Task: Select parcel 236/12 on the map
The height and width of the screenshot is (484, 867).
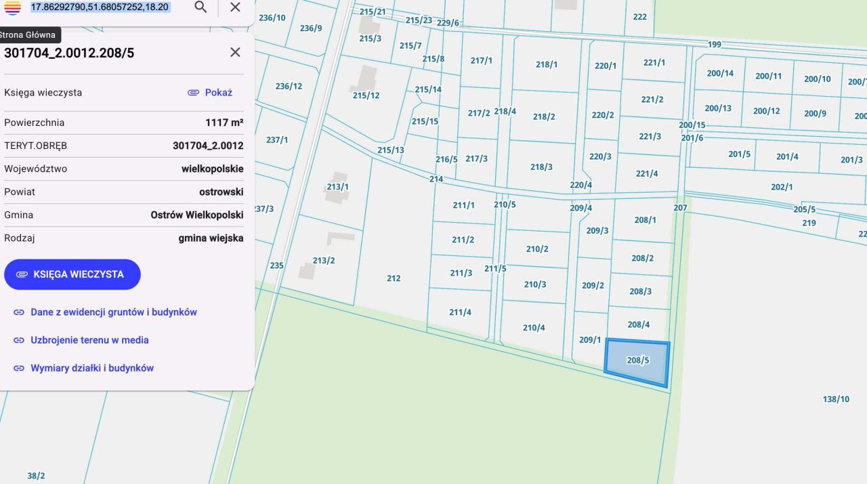Action: (x=289, y=86)
